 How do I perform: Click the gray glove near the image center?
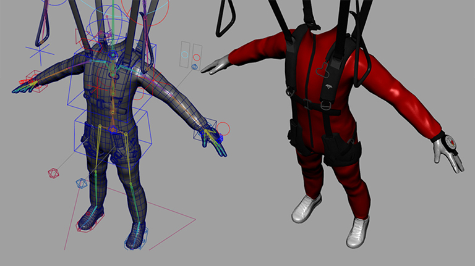[215, 64]
